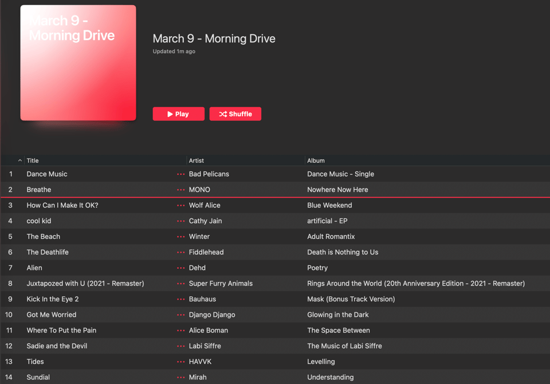Select track Where To Put the Pain

[61, 330]
